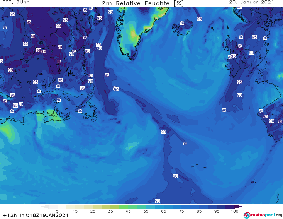Click the legend tick label '100'

(x=235, y=211)
